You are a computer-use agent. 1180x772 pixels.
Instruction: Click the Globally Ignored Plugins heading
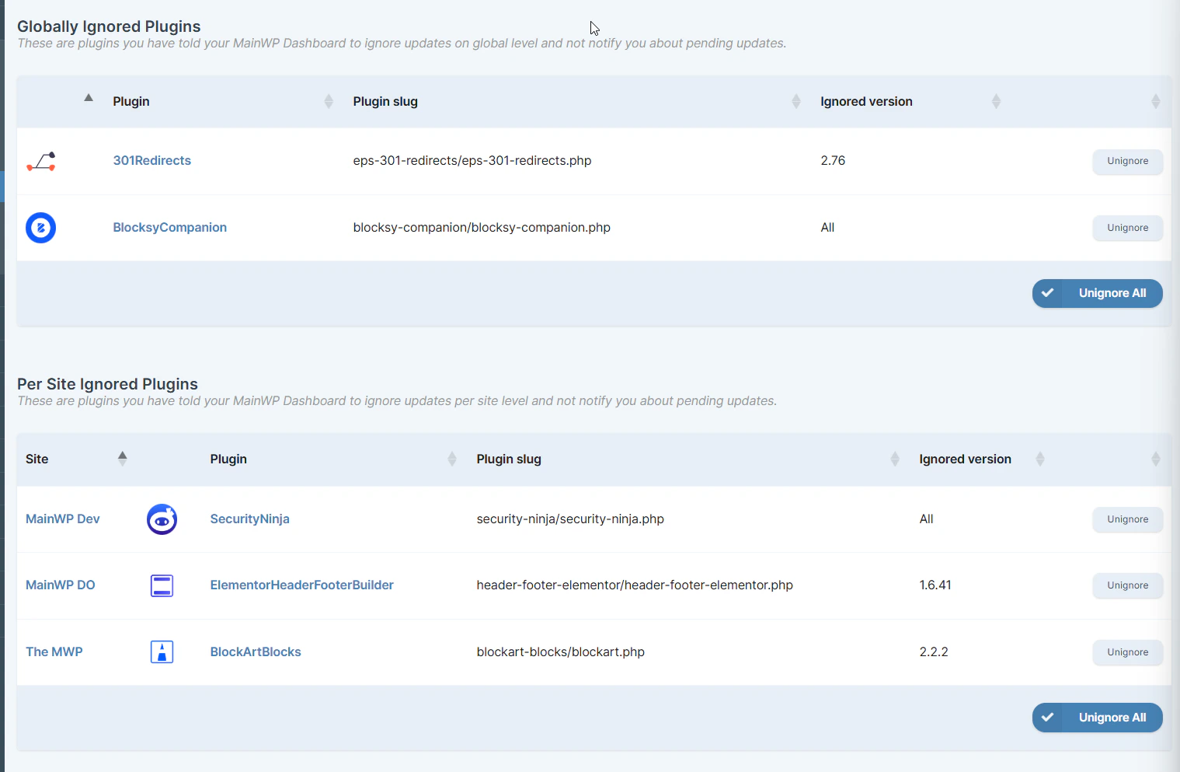pyautogui.click(x=109, y=26)
